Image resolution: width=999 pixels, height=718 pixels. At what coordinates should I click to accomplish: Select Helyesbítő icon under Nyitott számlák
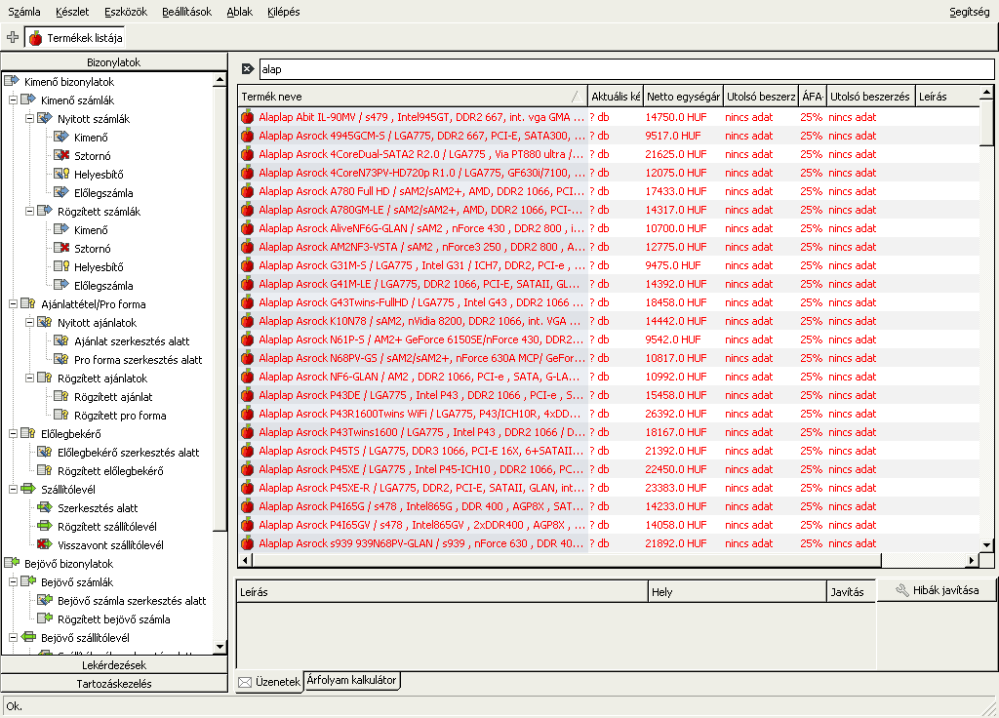pos(61,174)
